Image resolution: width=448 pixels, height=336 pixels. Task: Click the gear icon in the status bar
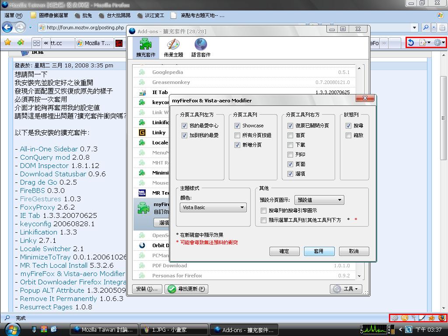coord(395,318)
